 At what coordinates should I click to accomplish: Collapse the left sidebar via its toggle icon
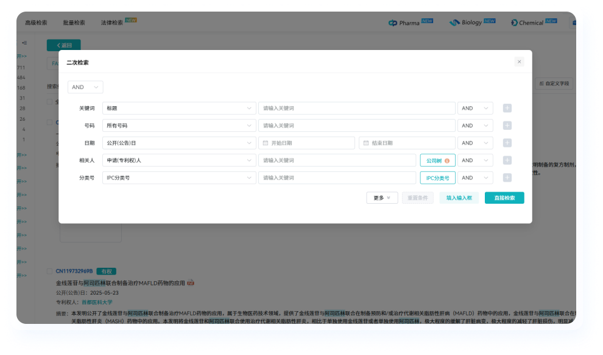tap(24, 43)
